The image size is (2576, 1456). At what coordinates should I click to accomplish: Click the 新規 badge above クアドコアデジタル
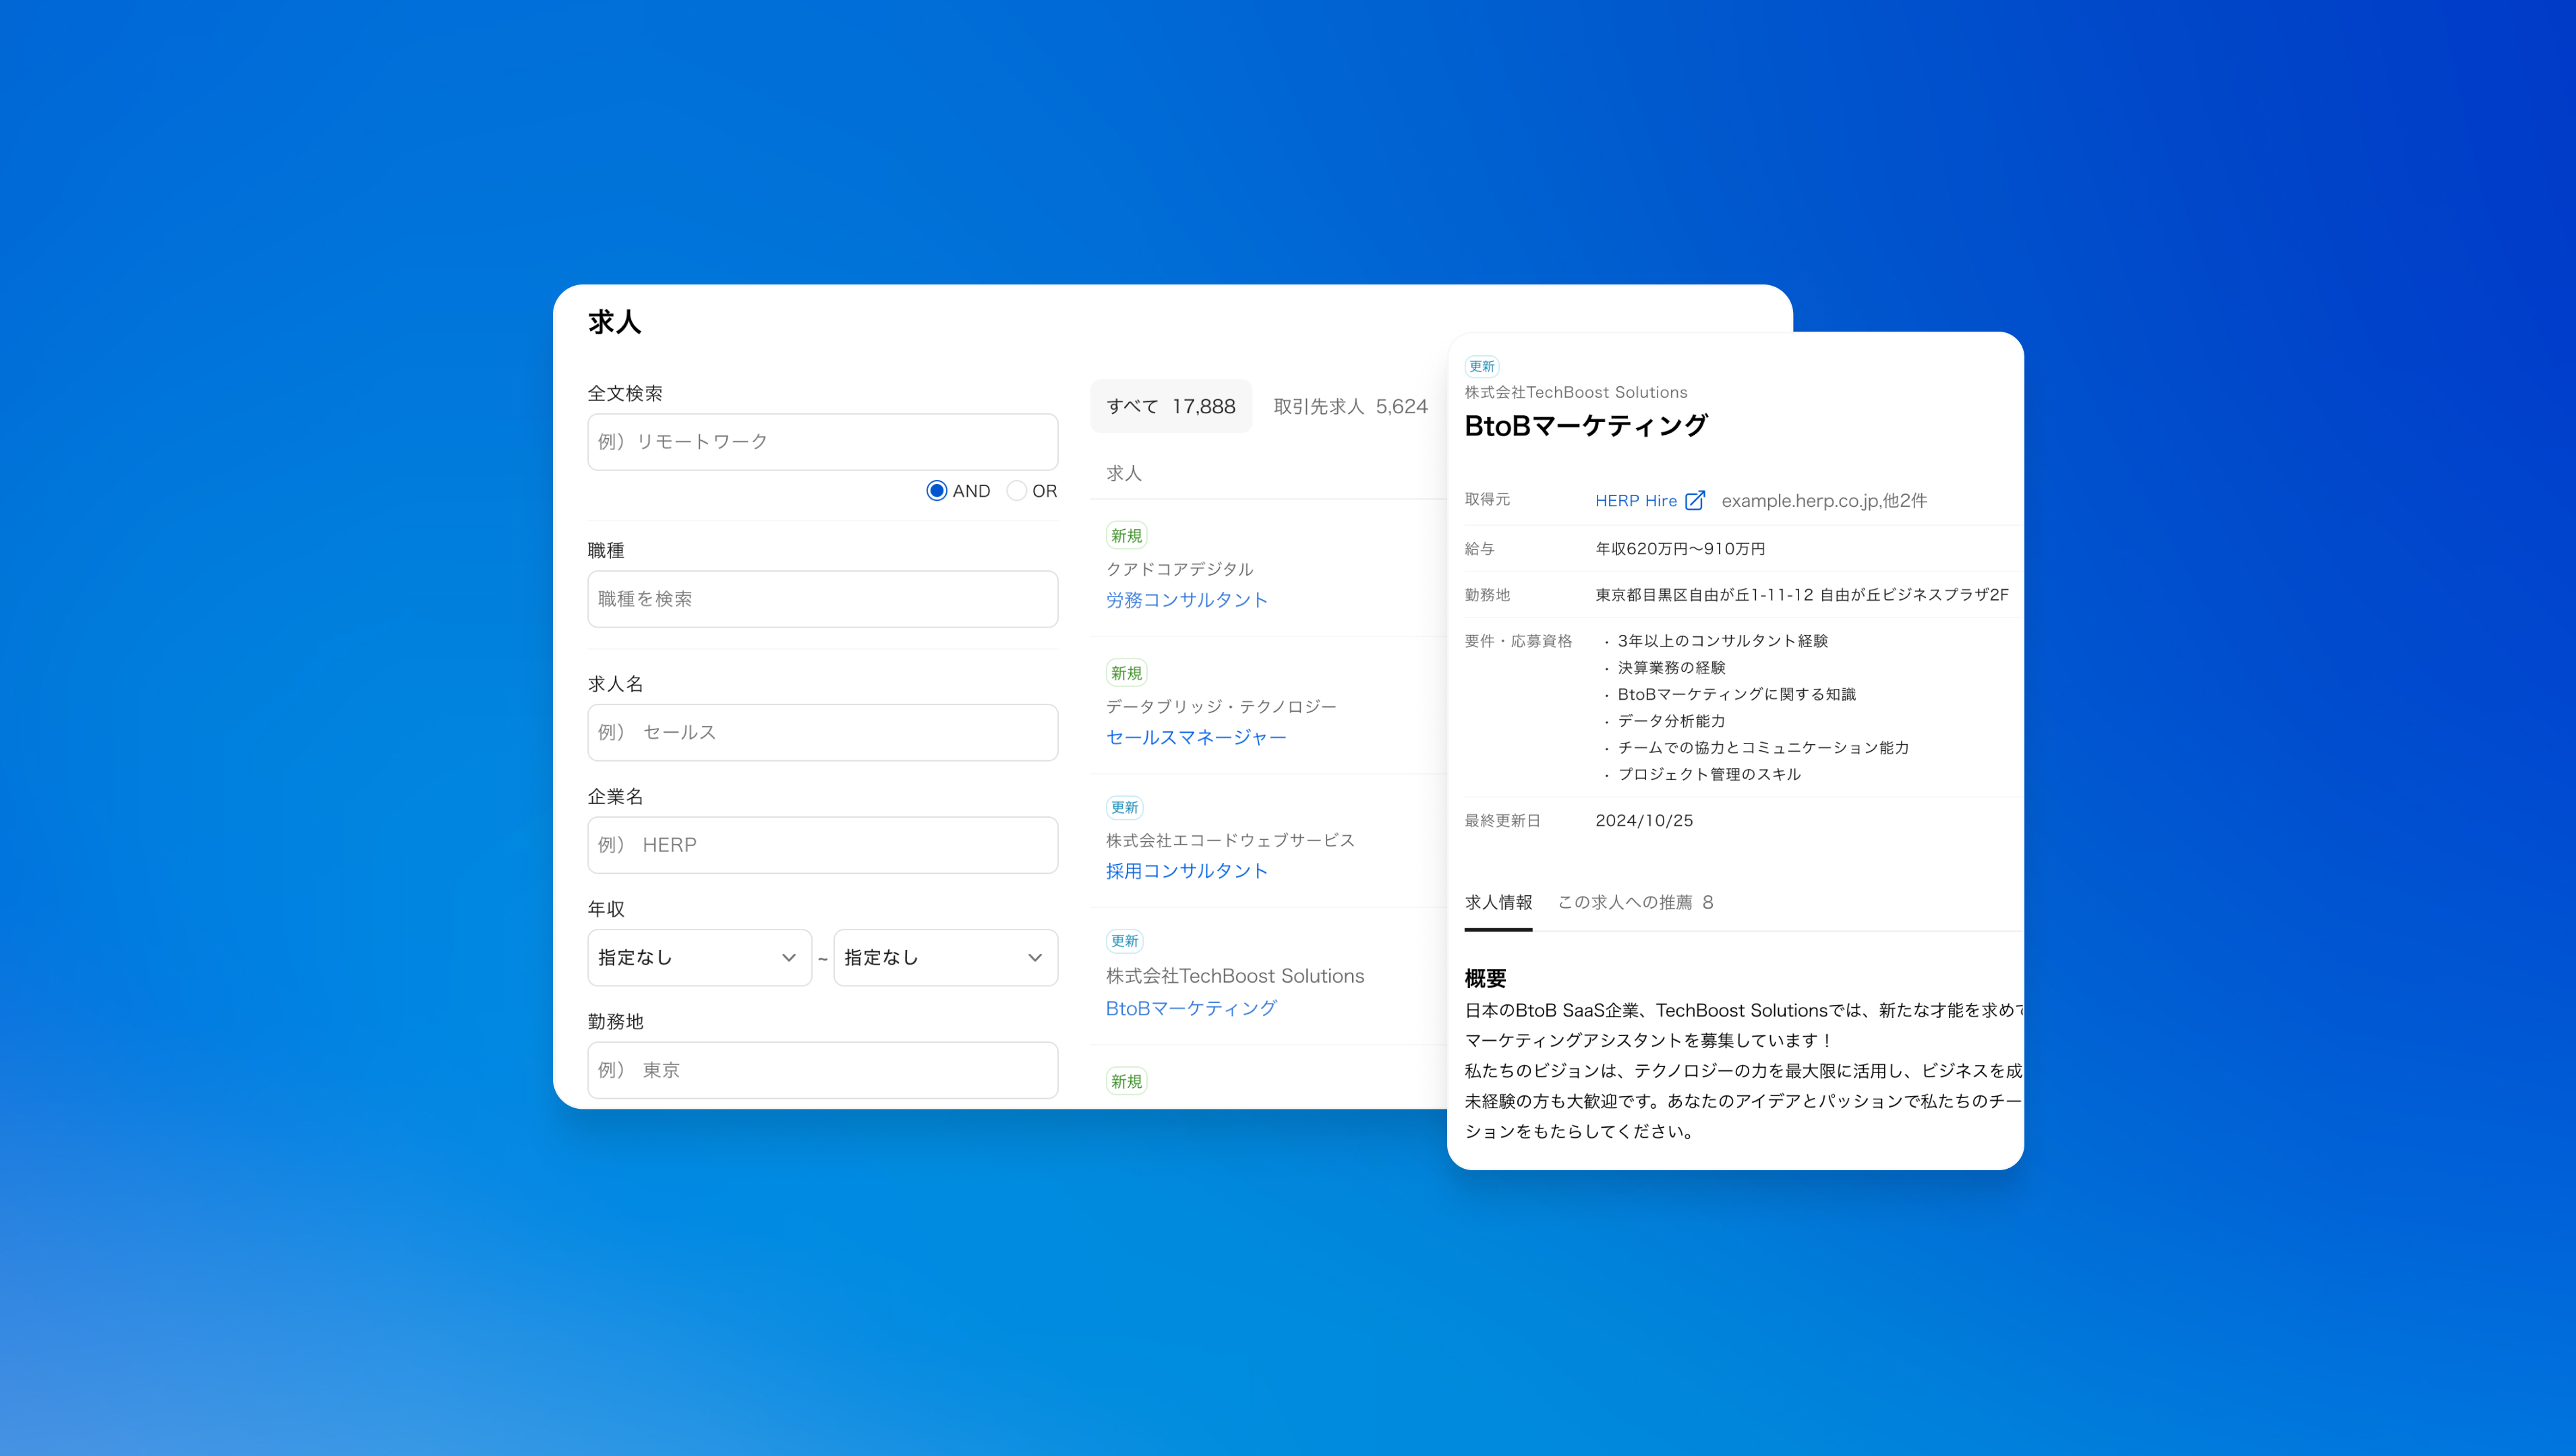click(x=1125, y=536)
